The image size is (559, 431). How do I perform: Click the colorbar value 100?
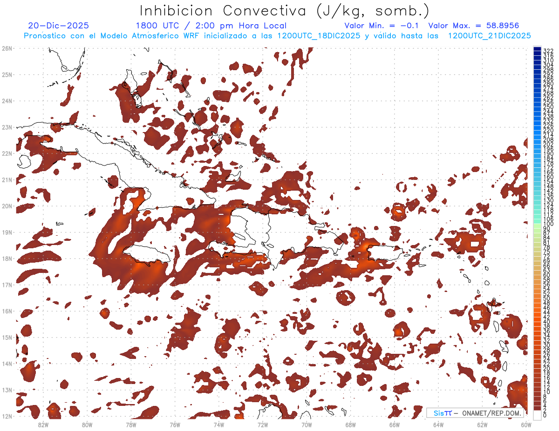(x=548, y=224)
